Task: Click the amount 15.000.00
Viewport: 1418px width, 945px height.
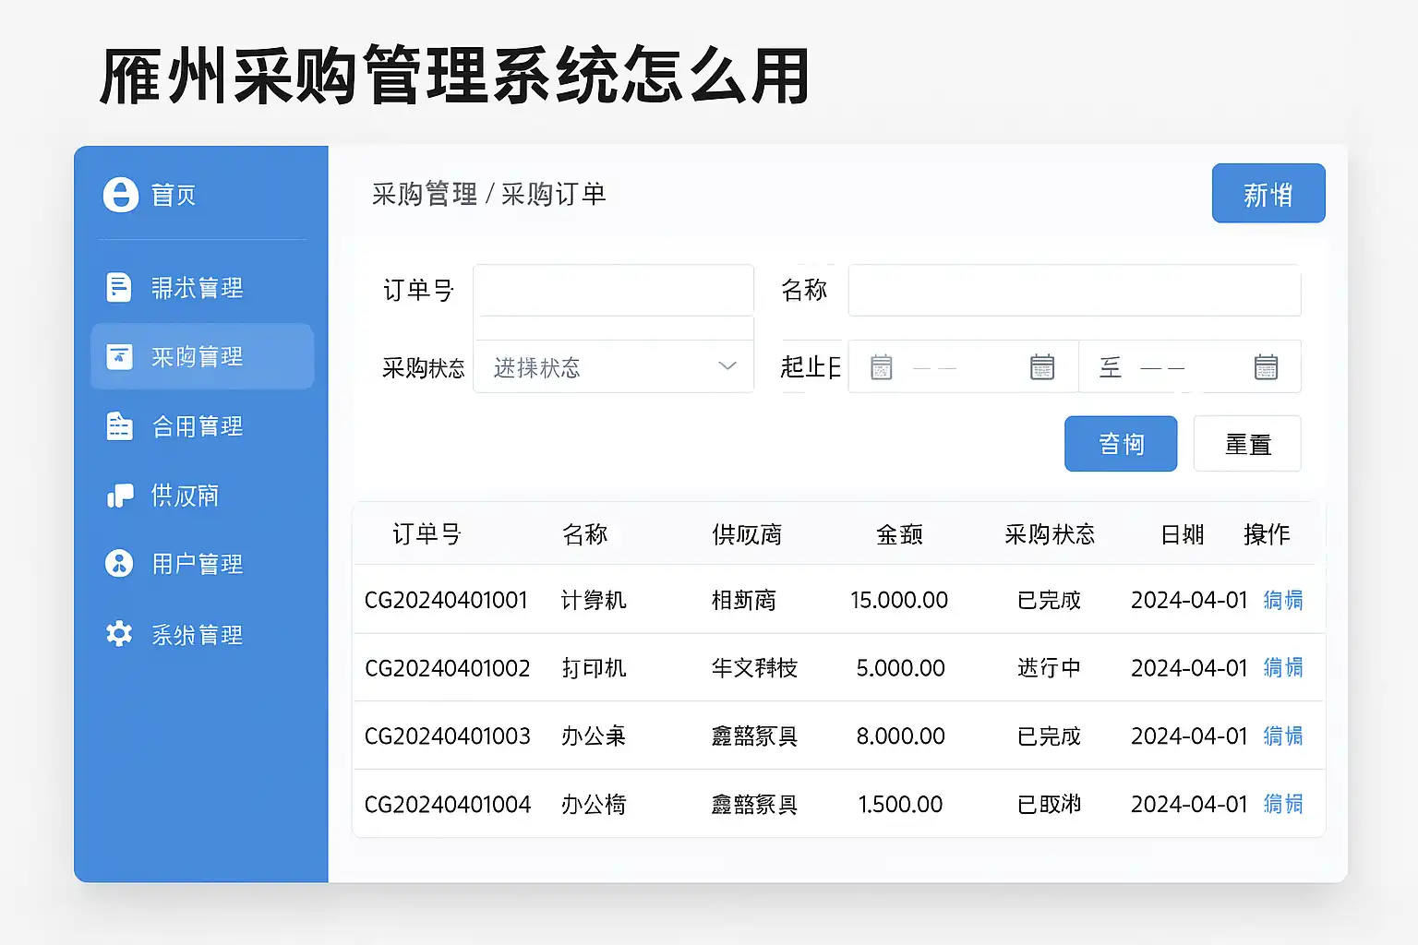Action: click(x=899, y=600)
